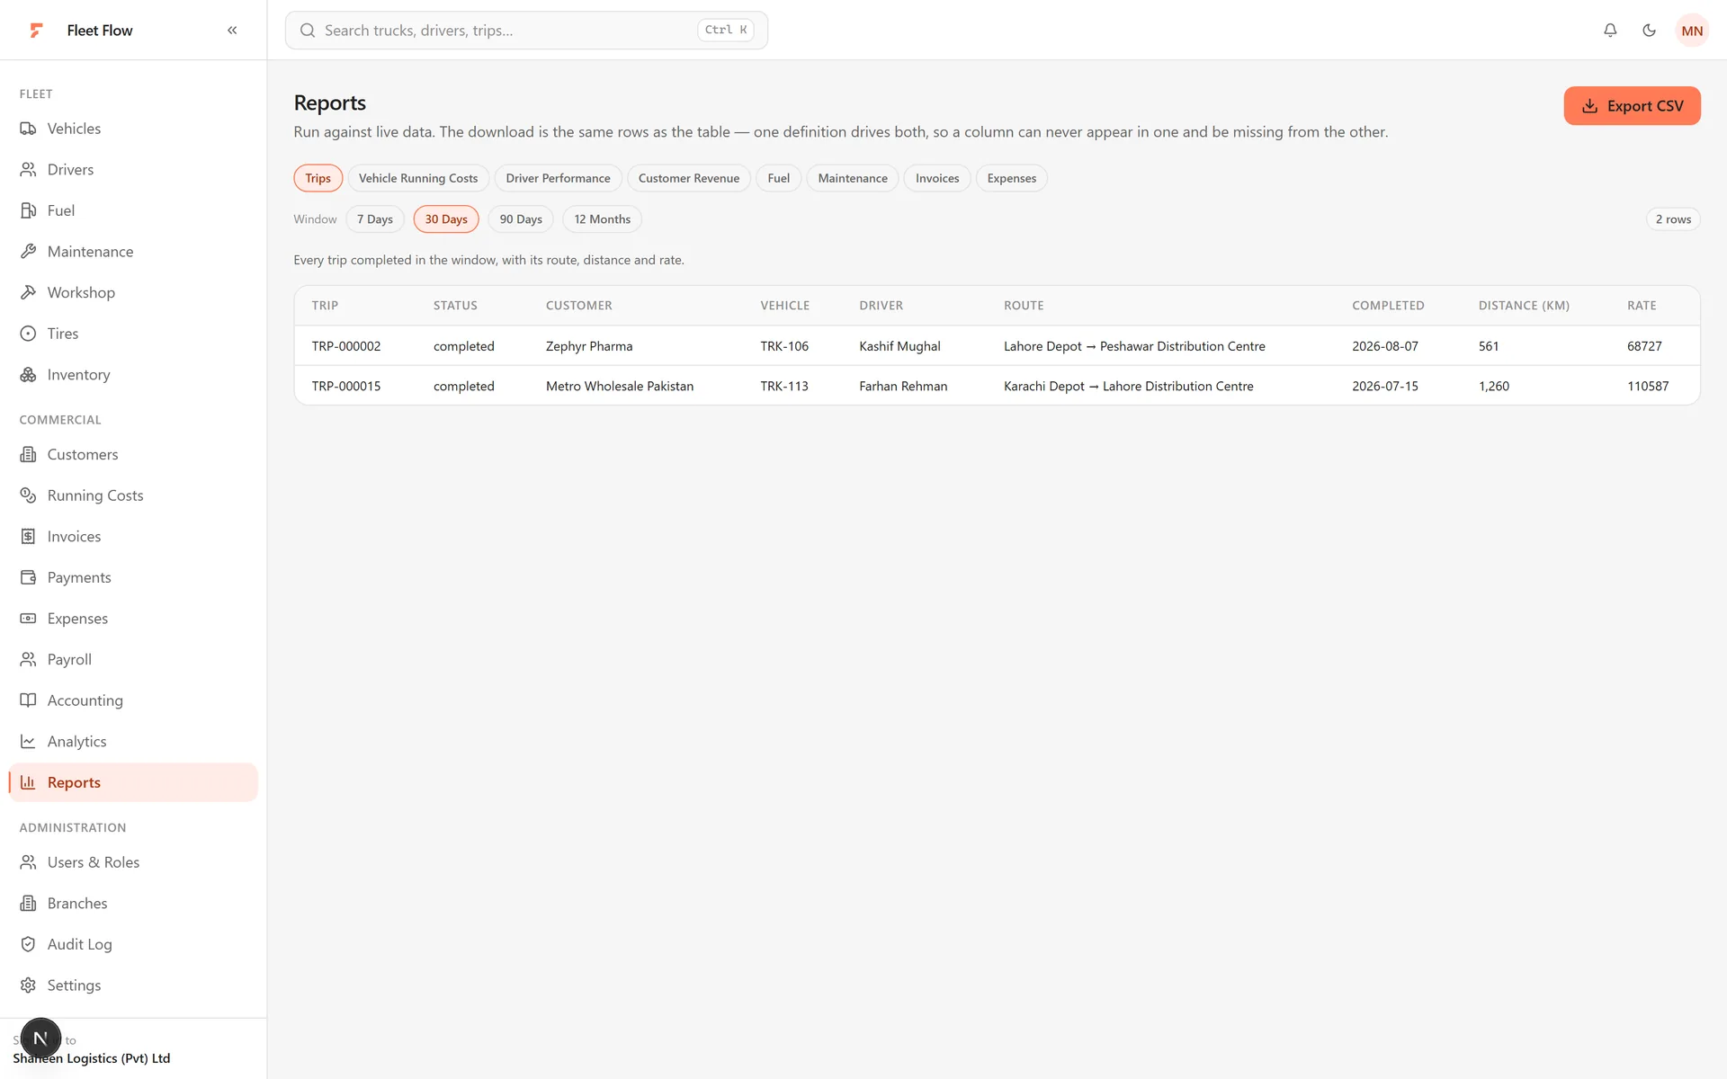The image size is (1727, 1079).
Task: Click TRIP column header
Action: click(325, 306)
